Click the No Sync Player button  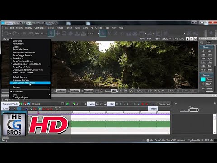[x=161, y=91]
